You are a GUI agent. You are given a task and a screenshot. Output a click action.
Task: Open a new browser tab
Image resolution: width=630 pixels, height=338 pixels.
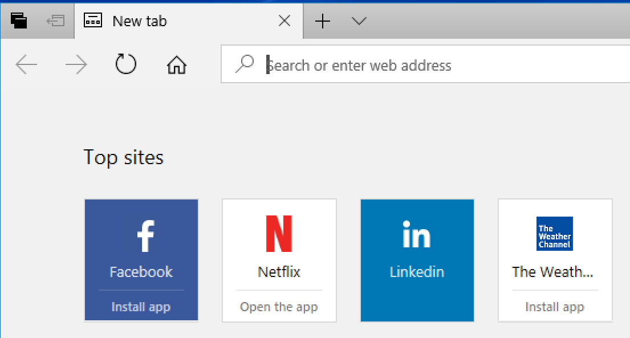[x=323, y=21]
